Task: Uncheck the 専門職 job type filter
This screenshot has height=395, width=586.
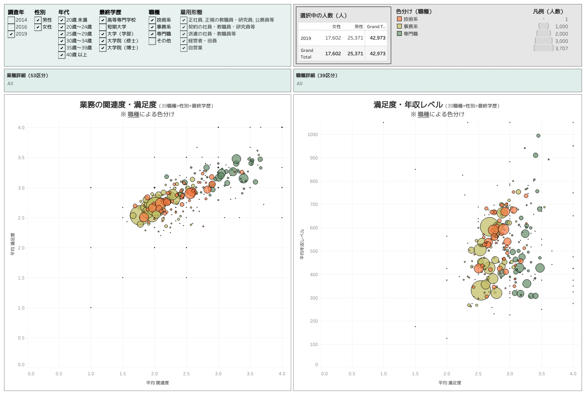Action: point(152,34)
